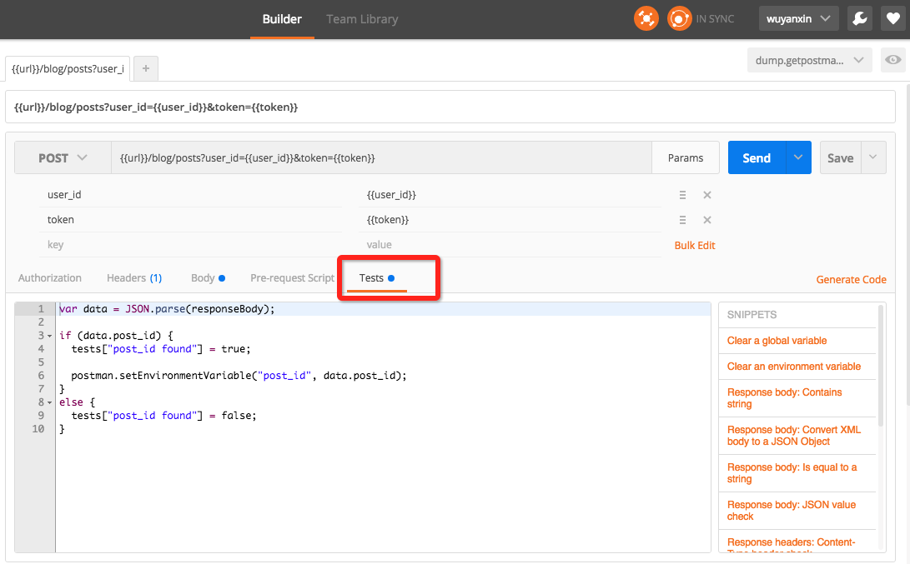
Task: Click the Bulk Edit link
Action: [x=695, y=246]
